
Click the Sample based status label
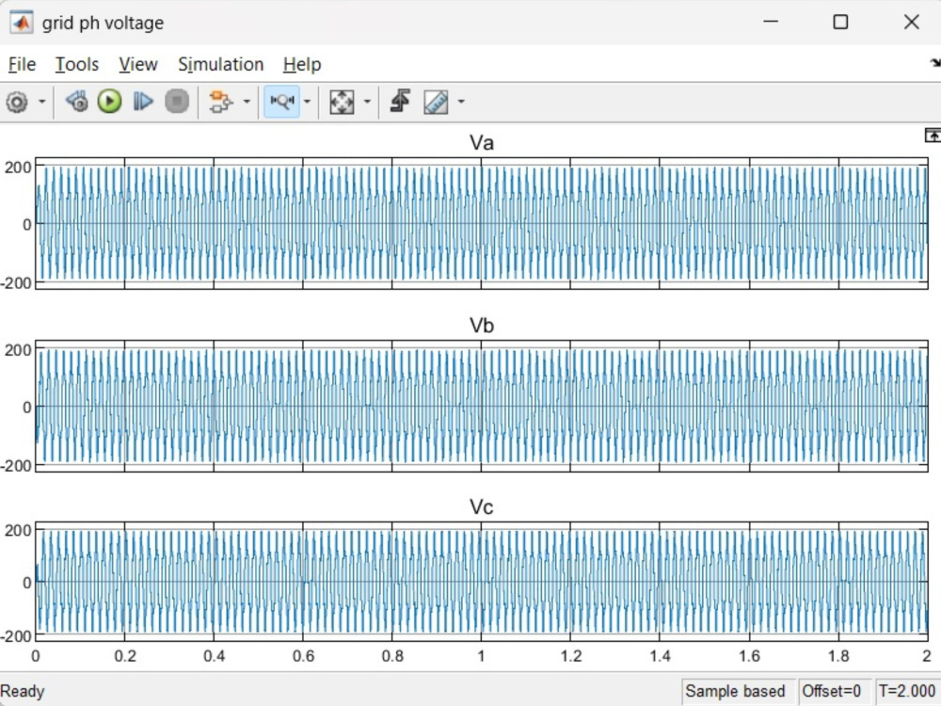736,691
